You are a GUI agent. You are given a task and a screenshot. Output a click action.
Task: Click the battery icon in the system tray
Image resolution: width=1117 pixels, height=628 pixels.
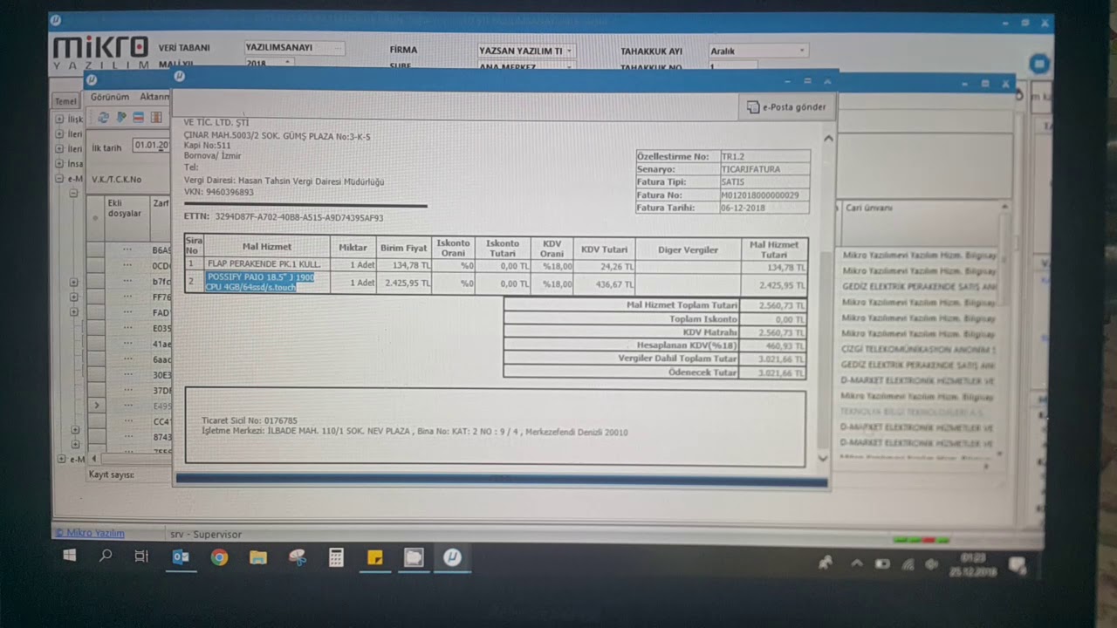(x=882, y=564)
